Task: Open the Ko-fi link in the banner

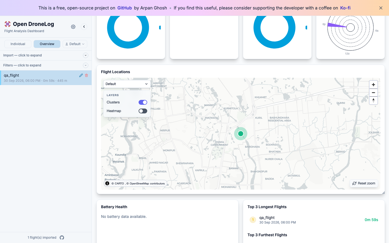Action: click(345, 8)
